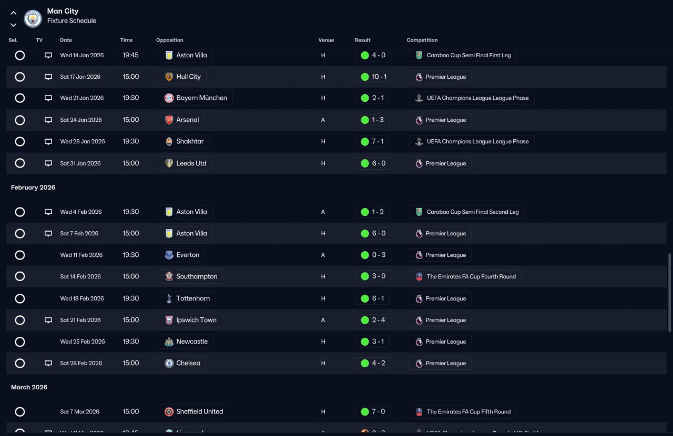The image size is (673, 436).
Task: Click Premier League icon on Tottenham row
Action: click(x=419, y=298)
